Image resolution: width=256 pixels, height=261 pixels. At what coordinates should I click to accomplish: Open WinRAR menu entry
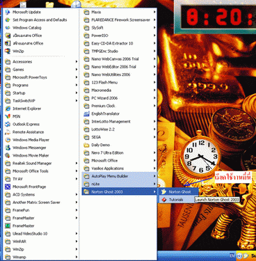(41, 242)
